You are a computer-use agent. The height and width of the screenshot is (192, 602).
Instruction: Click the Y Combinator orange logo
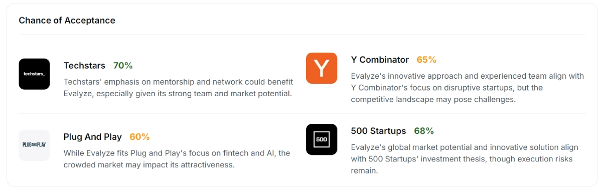322,68
